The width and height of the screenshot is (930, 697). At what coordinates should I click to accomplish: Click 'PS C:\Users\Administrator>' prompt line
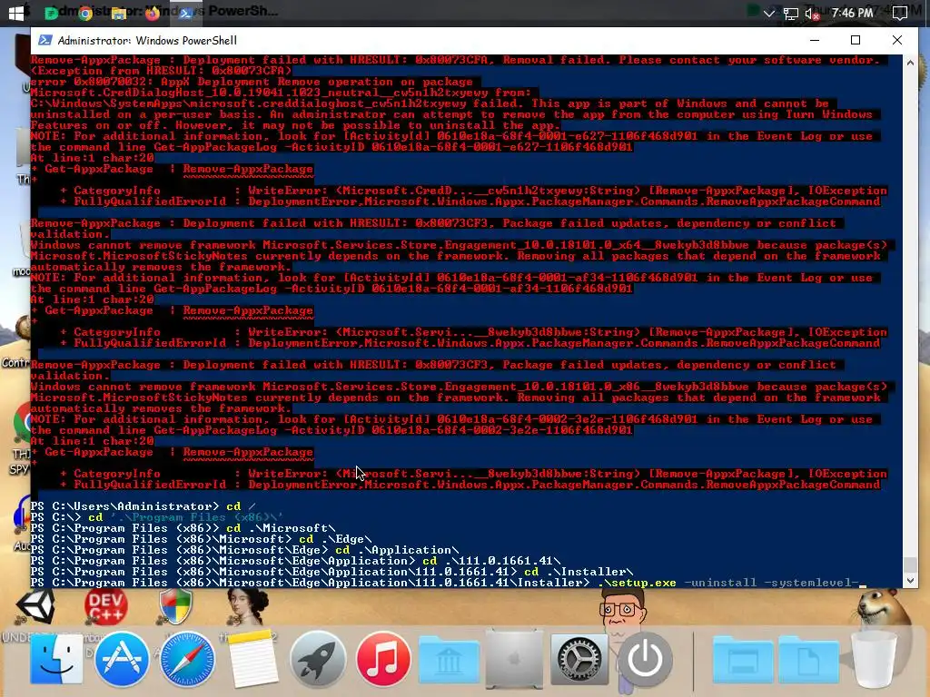coord(124,506)
